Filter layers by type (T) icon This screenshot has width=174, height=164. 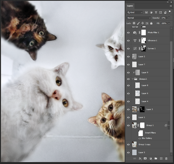pyautogui.click(x=156, y=13)
